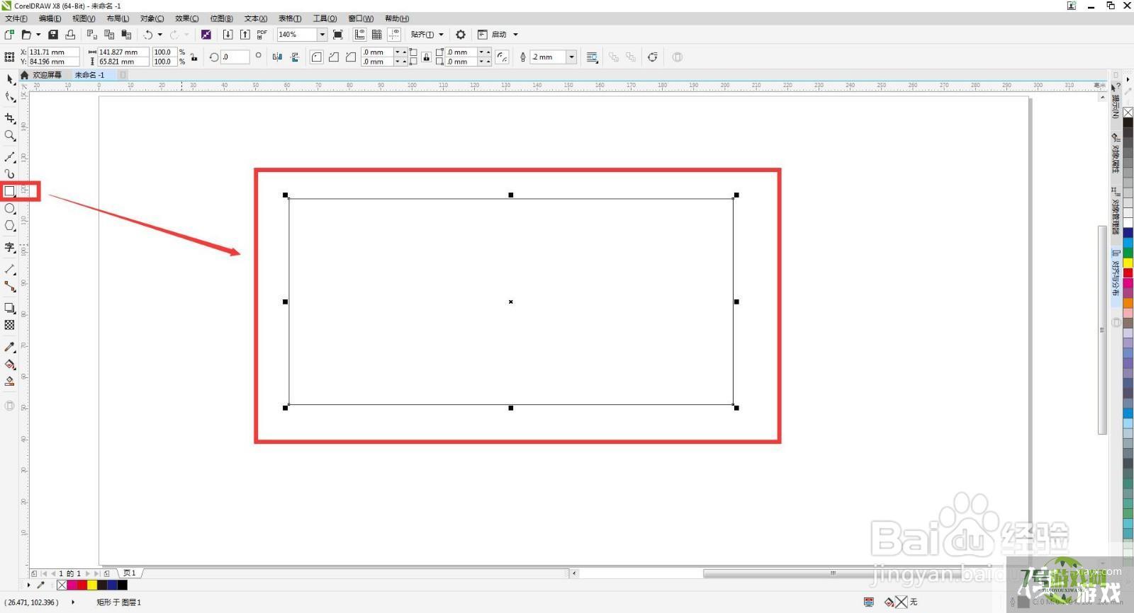1134x613 pixels.
Task: Expand the document palette flyout arrow
Action: [x=28, y=585]
